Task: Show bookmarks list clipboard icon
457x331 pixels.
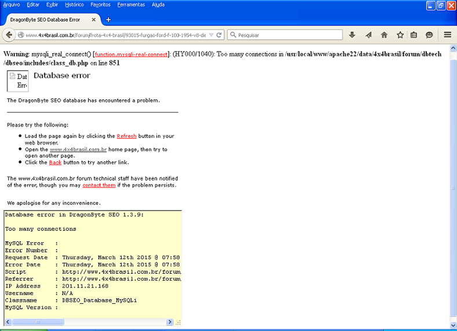Action: pos(414,35)
